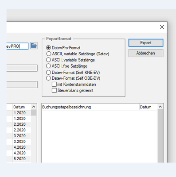The image size is (176, 177).
Task: Click scroll up arrow of right list
Action: 160,107
